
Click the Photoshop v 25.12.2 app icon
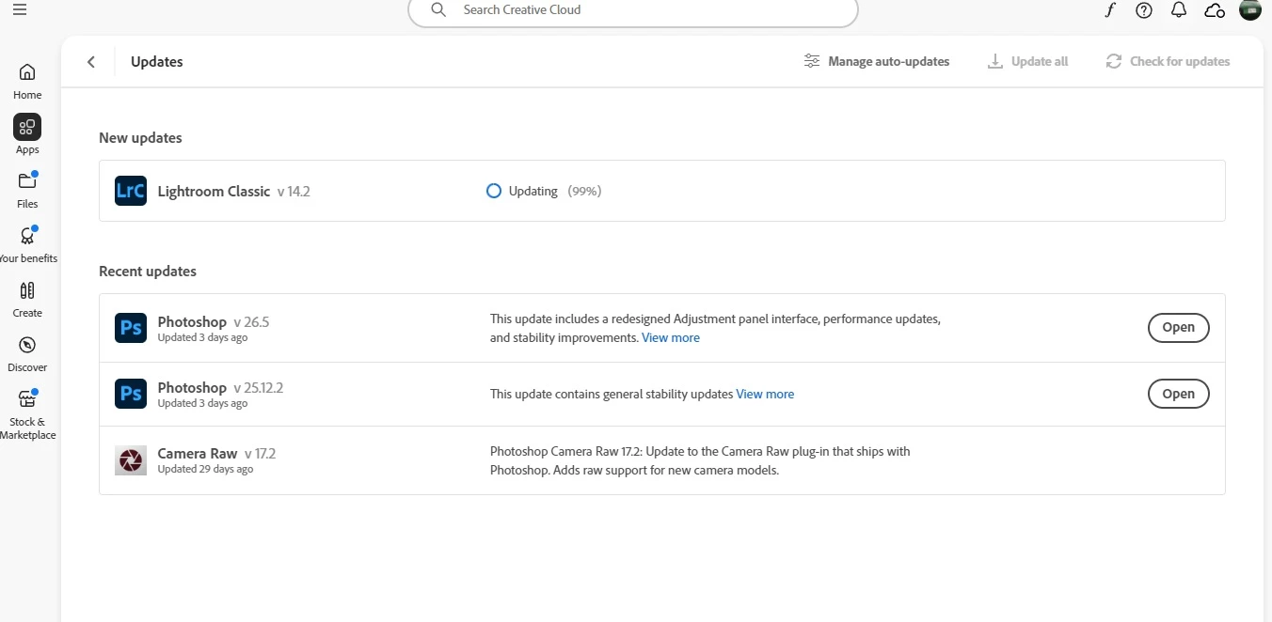pos(131,394)
